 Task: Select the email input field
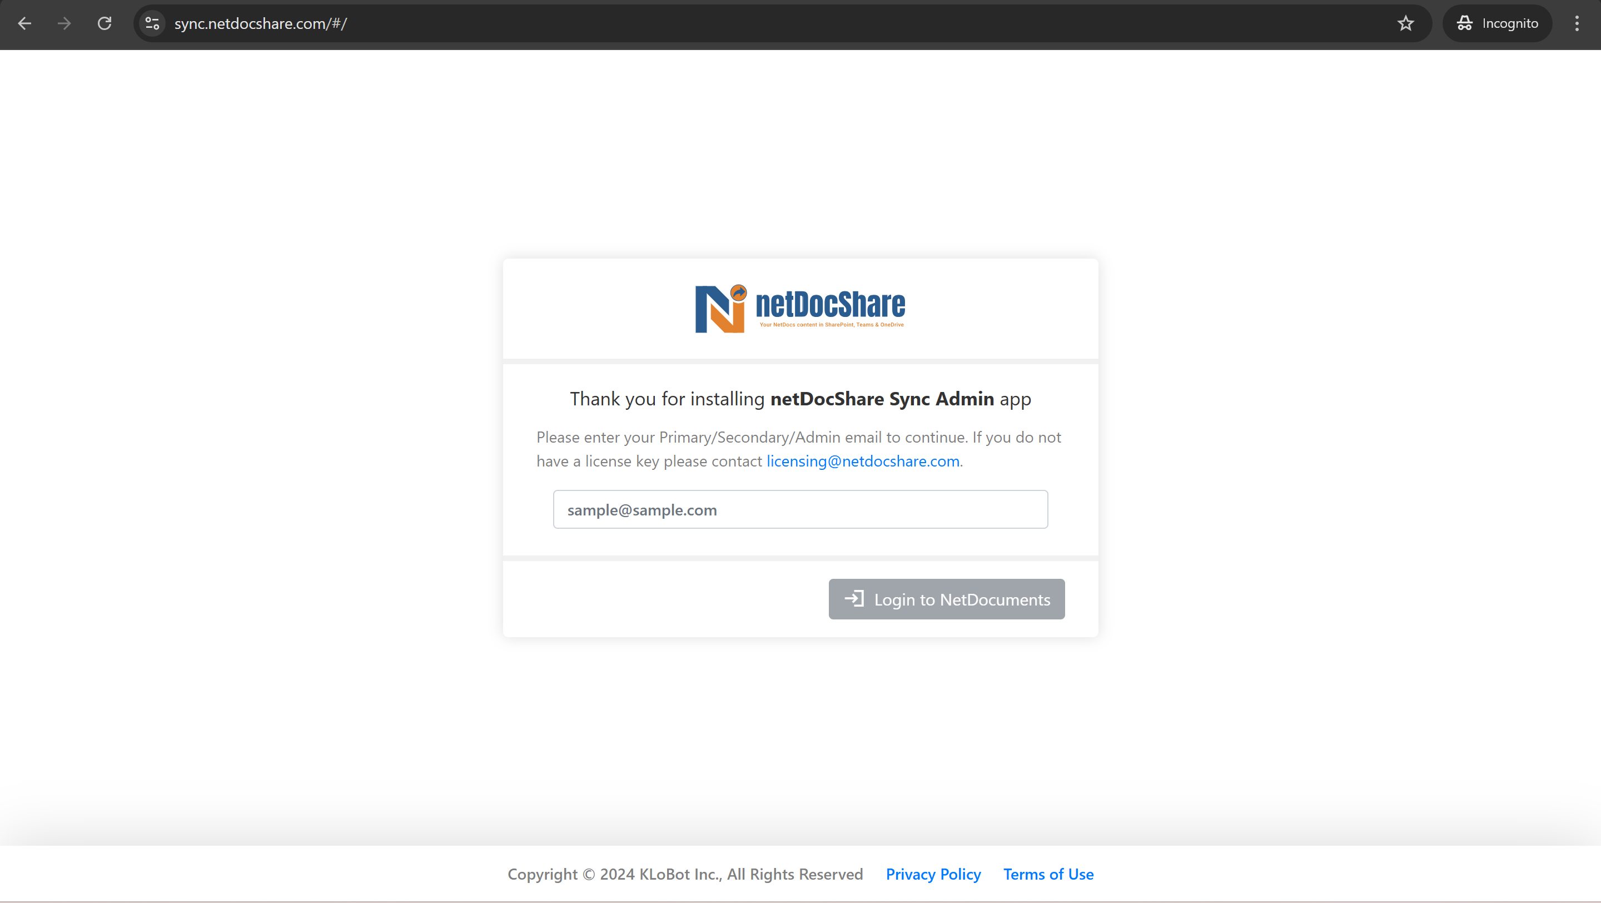[x=800, y=509]
